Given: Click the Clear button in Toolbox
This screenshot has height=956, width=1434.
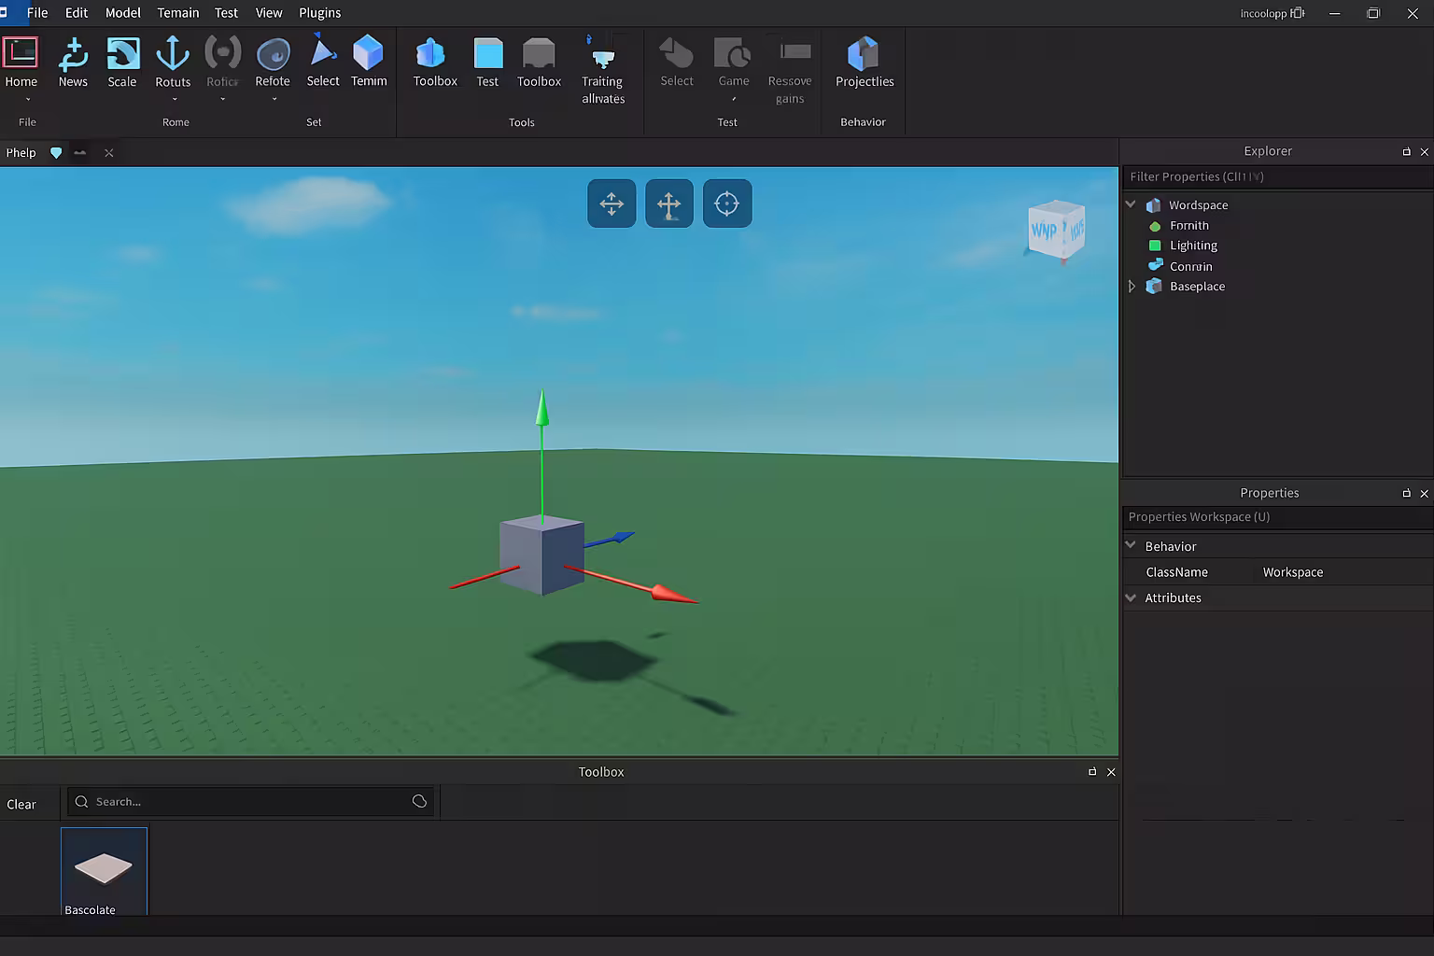Looking at the screenshot, I should [21, 804].
